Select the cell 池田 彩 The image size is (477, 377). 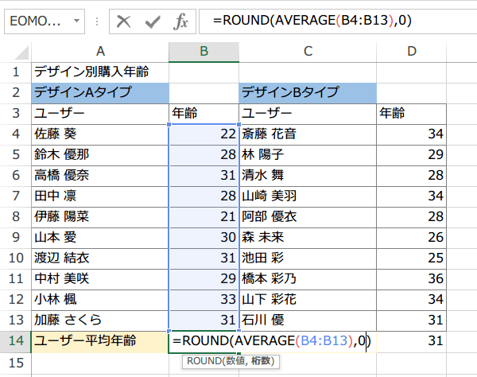point(308,258)
